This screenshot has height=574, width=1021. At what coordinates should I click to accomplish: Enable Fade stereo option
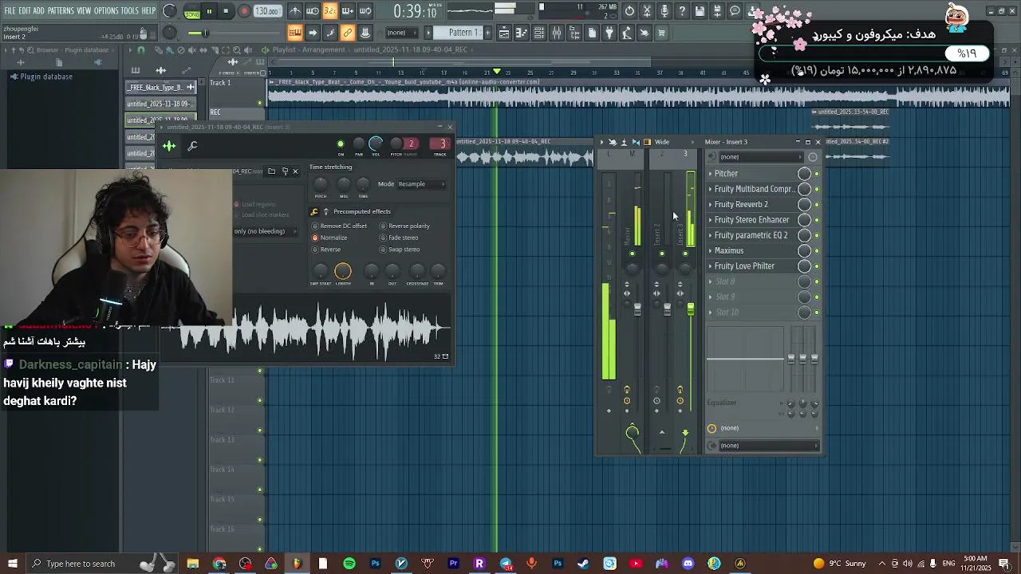399,238
